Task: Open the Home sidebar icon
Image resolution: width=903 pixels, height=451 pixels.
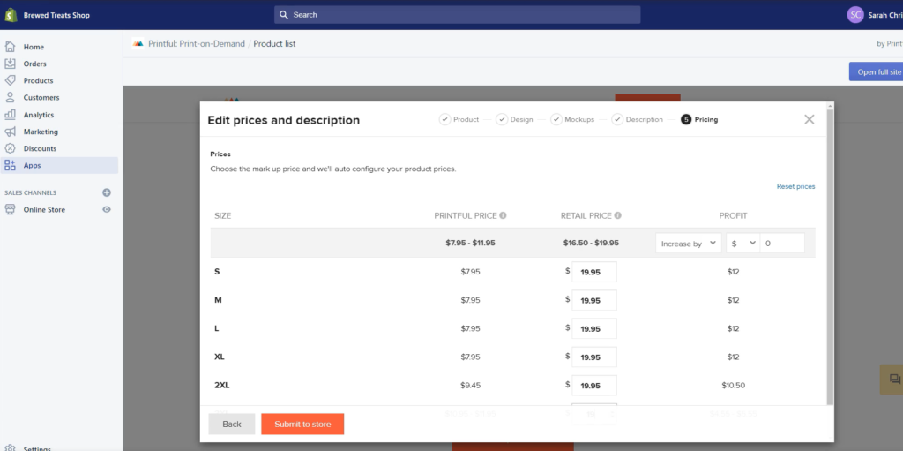Action: click(10, 47)
